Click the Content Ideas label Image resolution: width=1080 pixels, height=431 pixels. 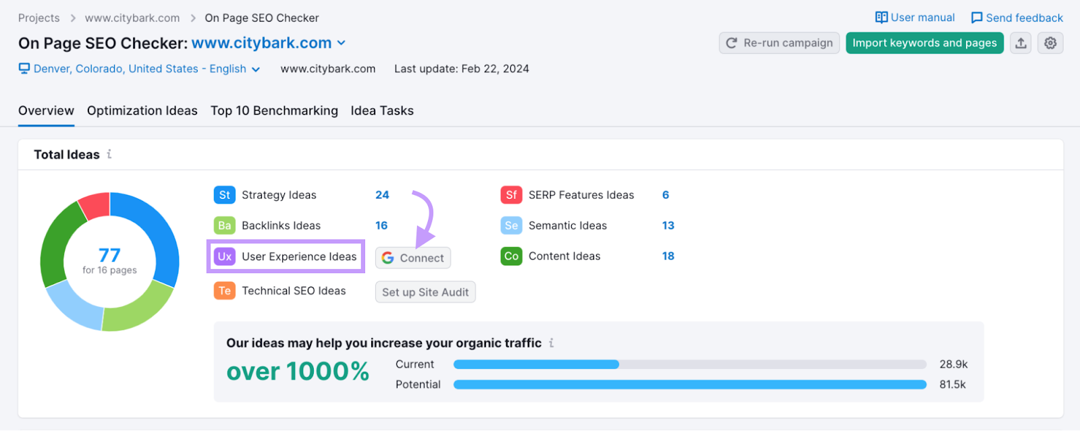[x=564, y=256]
